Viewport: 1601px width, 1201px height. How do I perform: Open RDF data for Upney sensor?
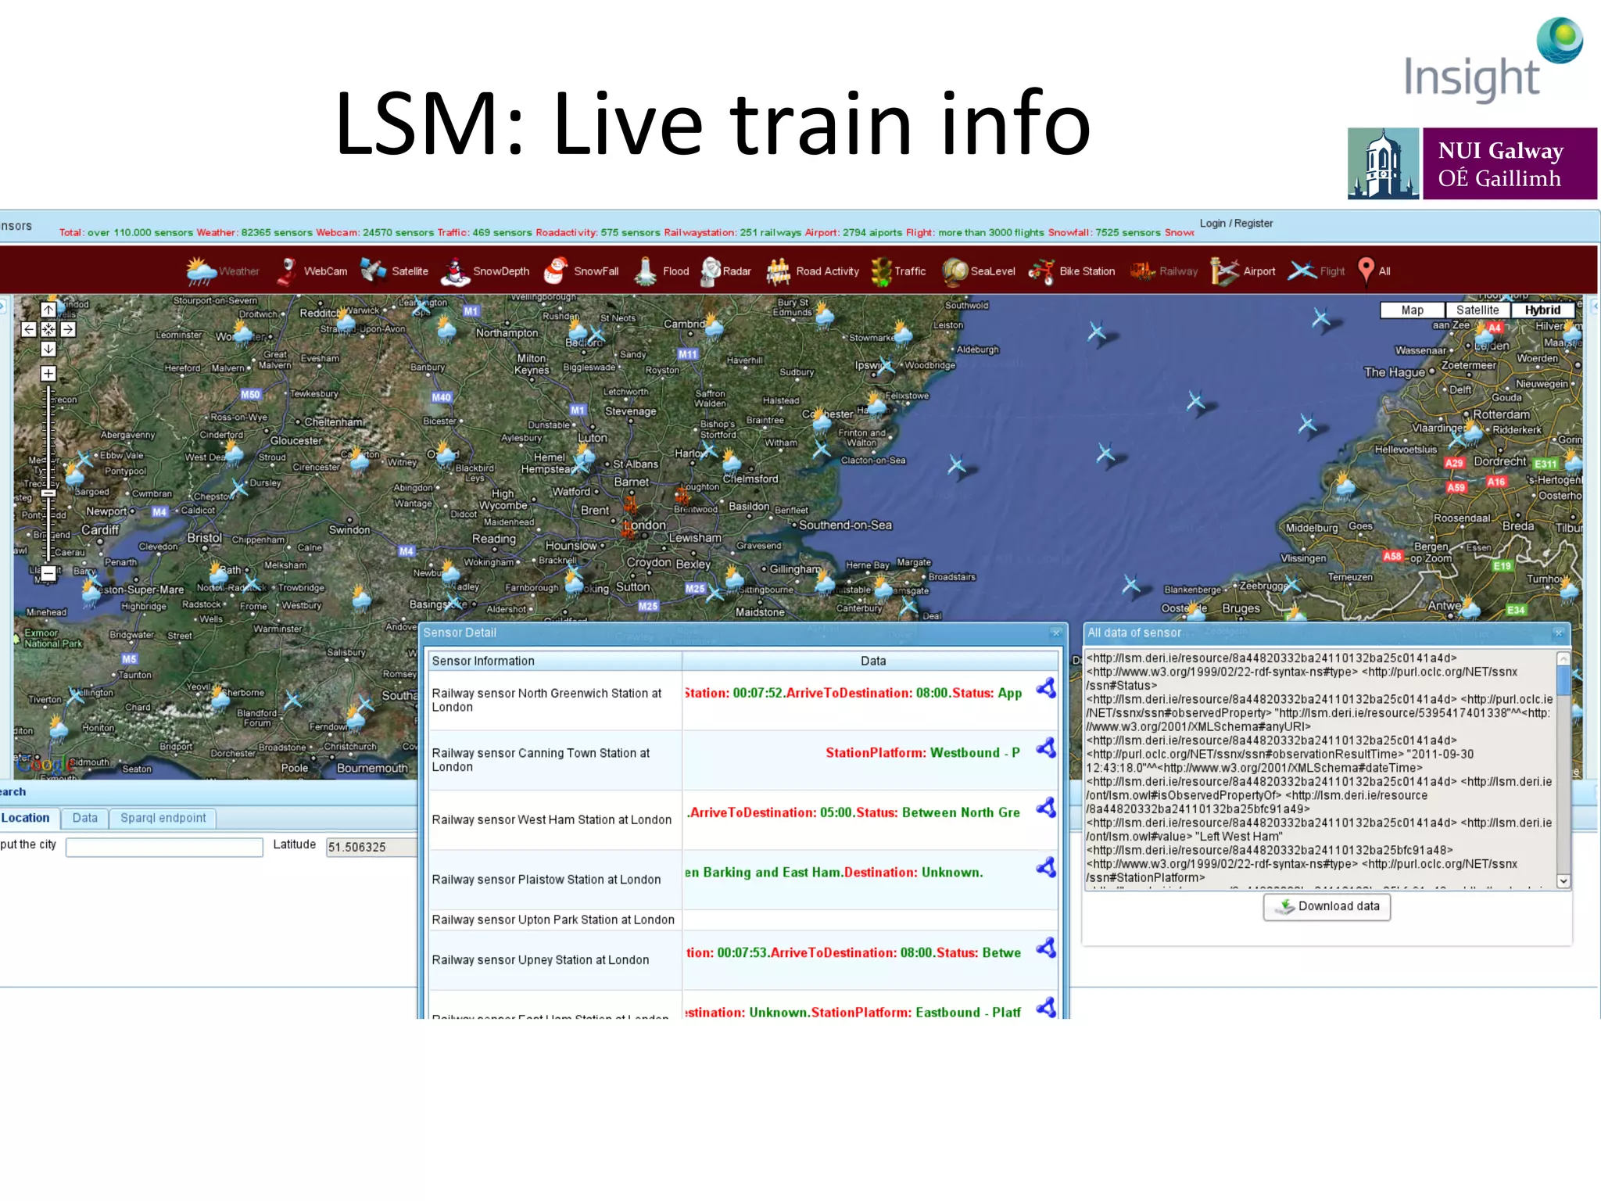click(x=1046, y=948)
